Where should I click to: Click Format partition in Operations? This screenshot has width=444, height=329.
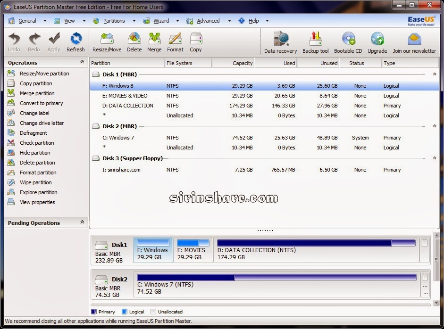pyautogui.click(x=38, y=173)
